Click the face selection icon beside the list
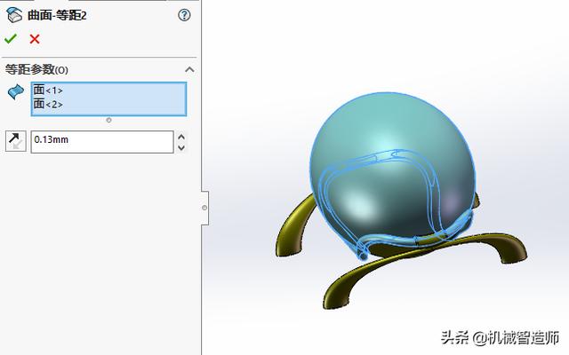Image resolution: width=569 pixels, height=355 pixels. coord(15,92)
